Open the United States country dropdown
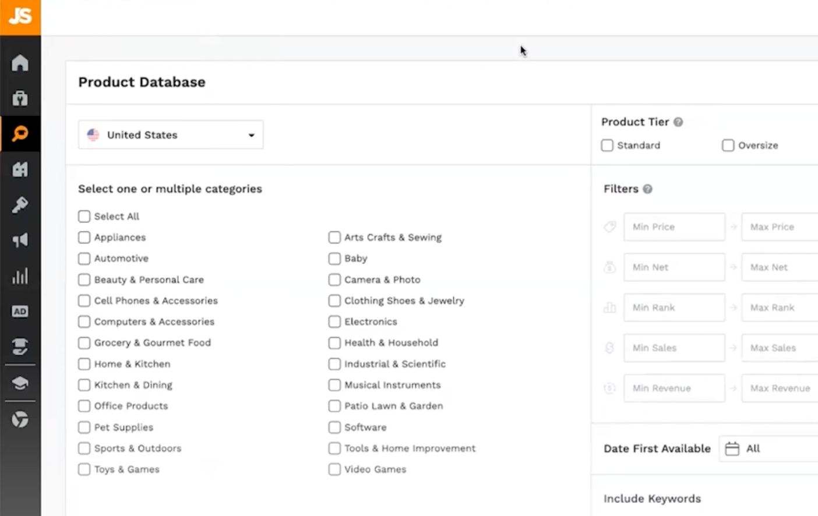Image resolution: width=818 pixels, height=516 pixels. (x=170, y=135)
